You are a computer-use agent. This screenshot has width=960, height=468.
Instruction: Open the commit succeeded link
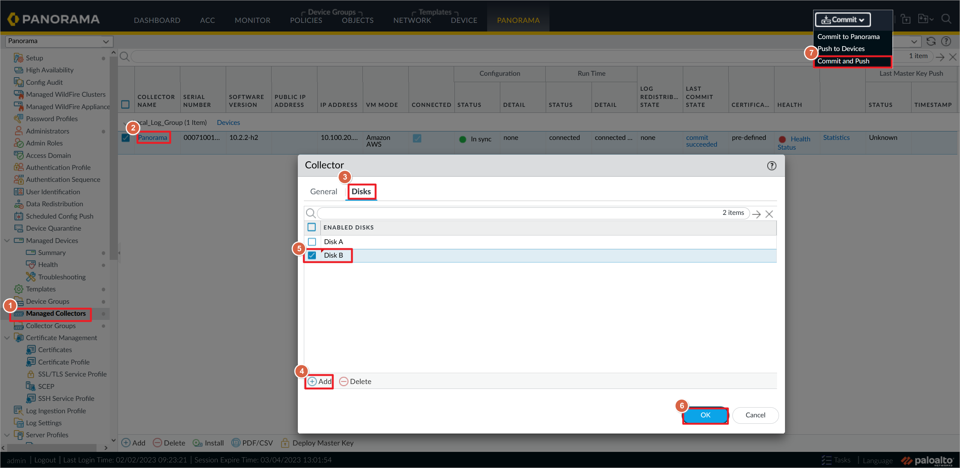point(701,141)
